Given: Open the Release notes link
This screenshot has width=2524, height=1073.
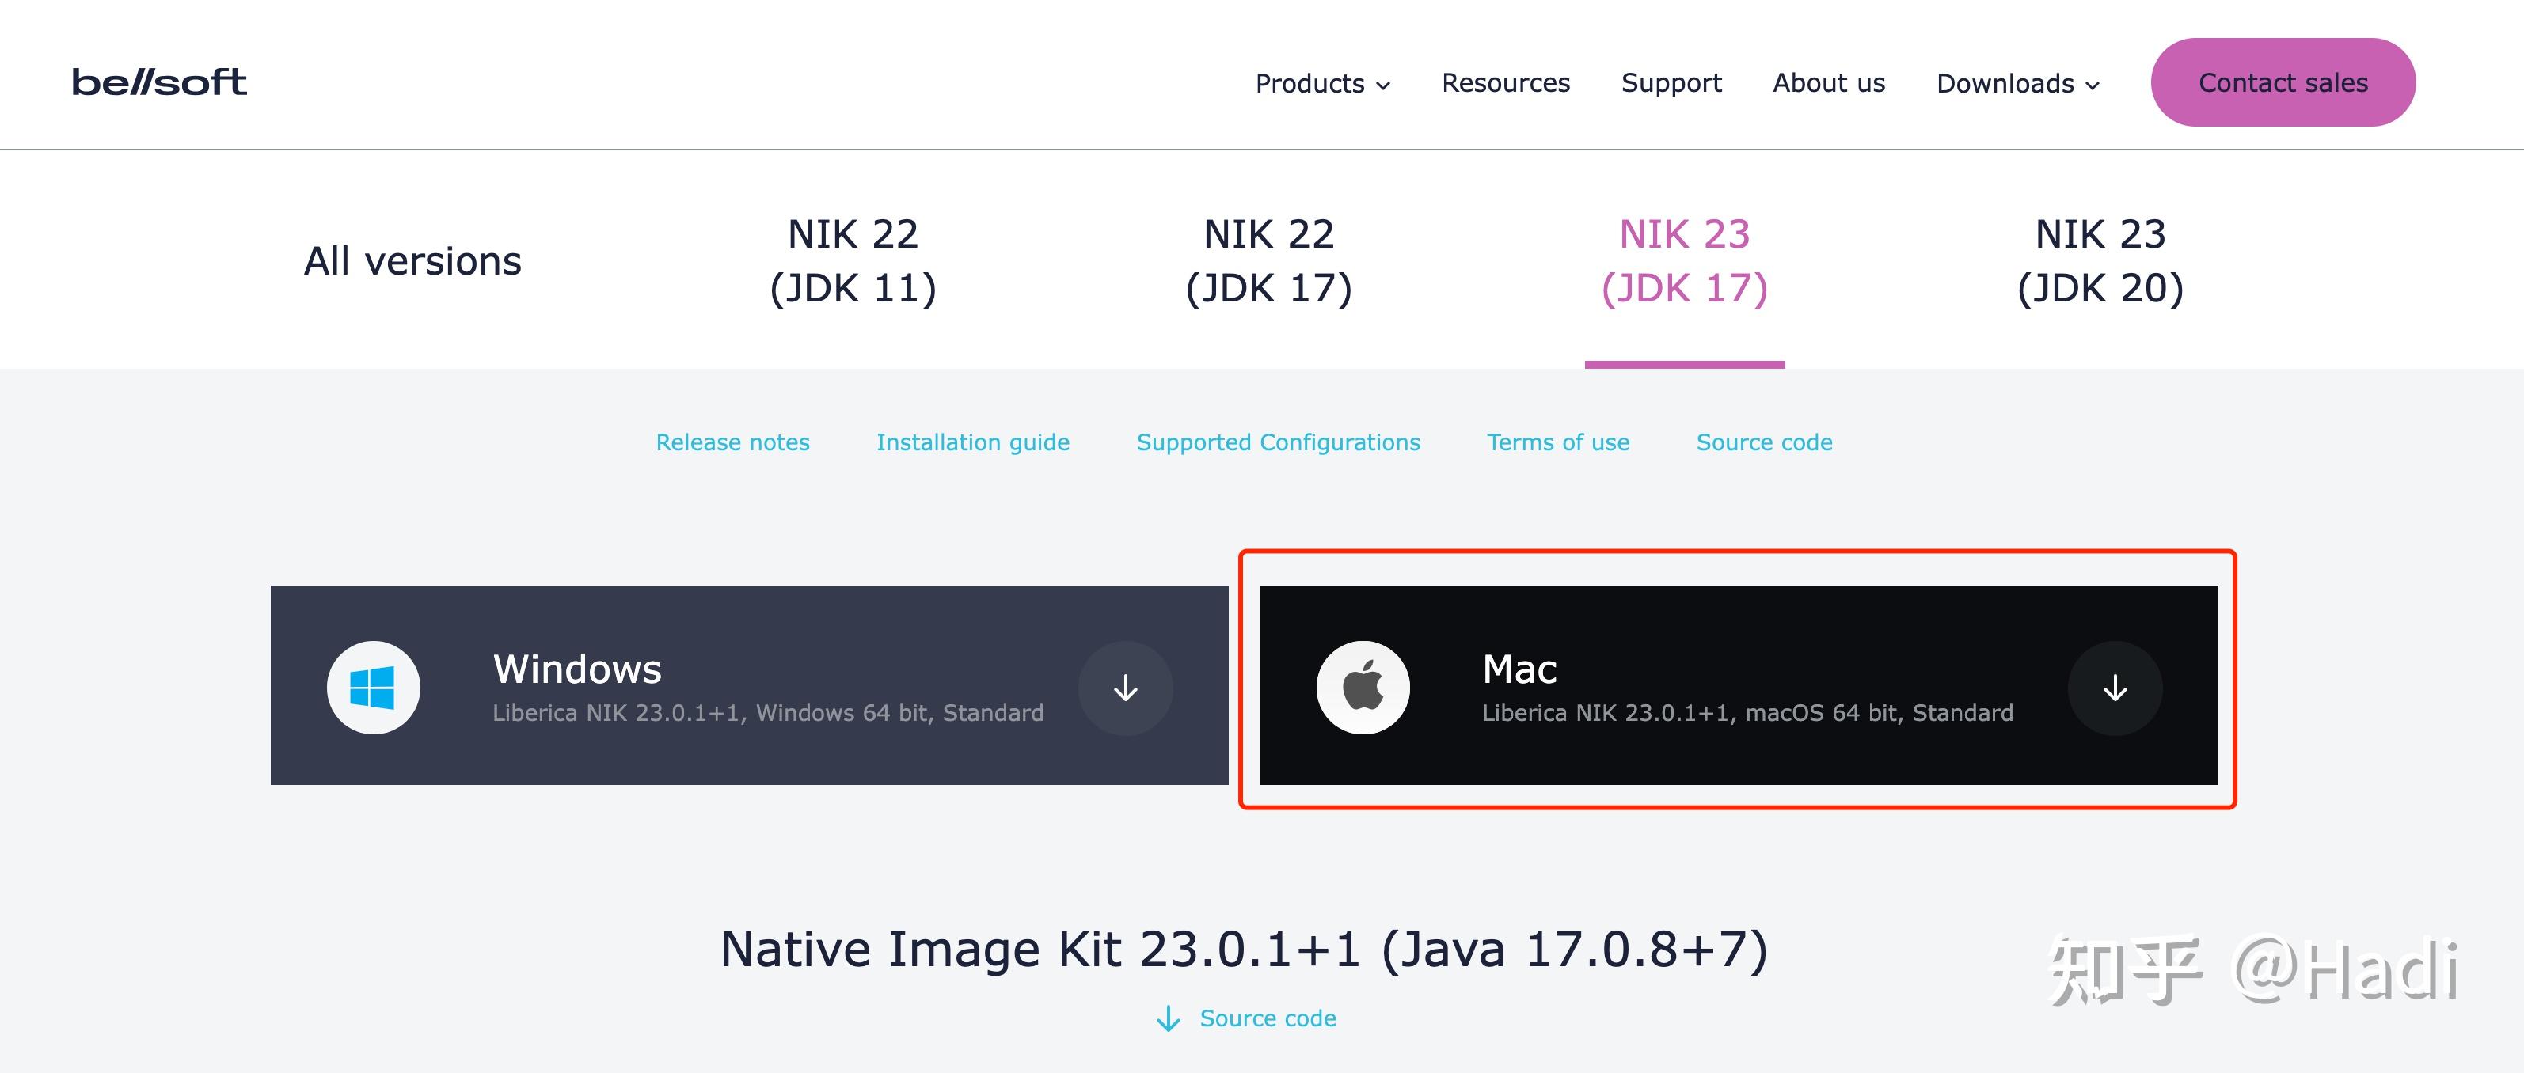Looking at the screenshot, I should pyautogui.click(x=732, y=442).
